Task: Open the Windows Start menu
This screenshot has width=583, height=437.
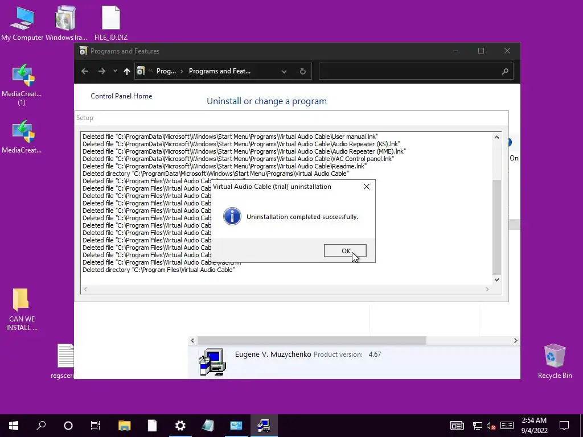Action: click(x=14, y=426)
